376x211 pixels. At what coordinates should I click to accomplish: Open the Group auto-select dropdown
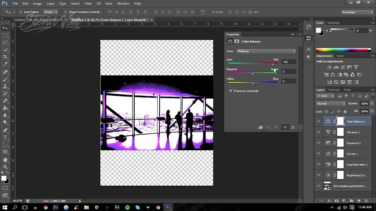pos(51,12)
